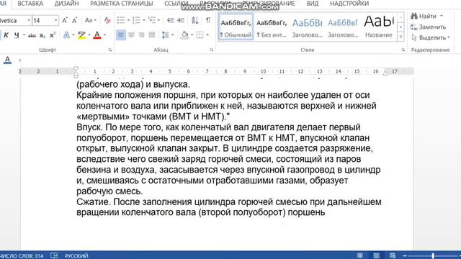Image resolution: width=461 pixels, height=259 pixels.
Task: Apply the Название style
Action: point(379,27)
